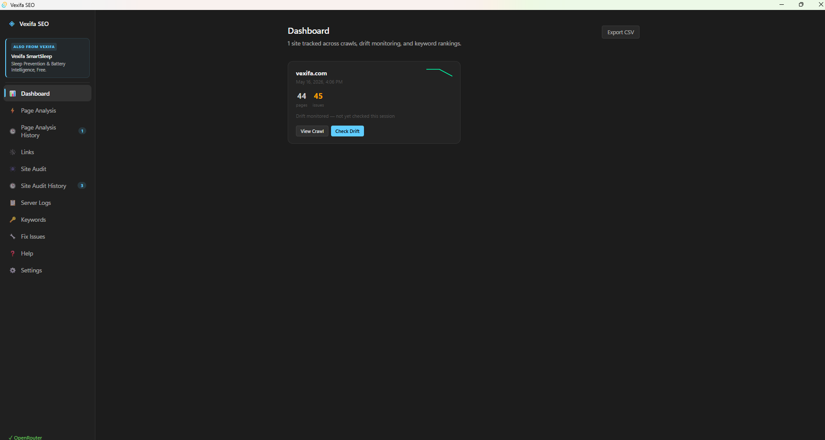Click the OpenRouter status indicator
Image resolution: width=825 pixels, height=440 pixels.
[x=26, y=437]
